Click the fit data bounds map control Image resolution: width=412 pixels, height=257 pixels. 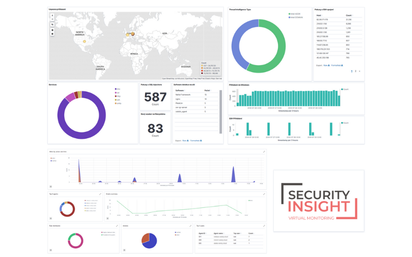(x=52, y=24)
